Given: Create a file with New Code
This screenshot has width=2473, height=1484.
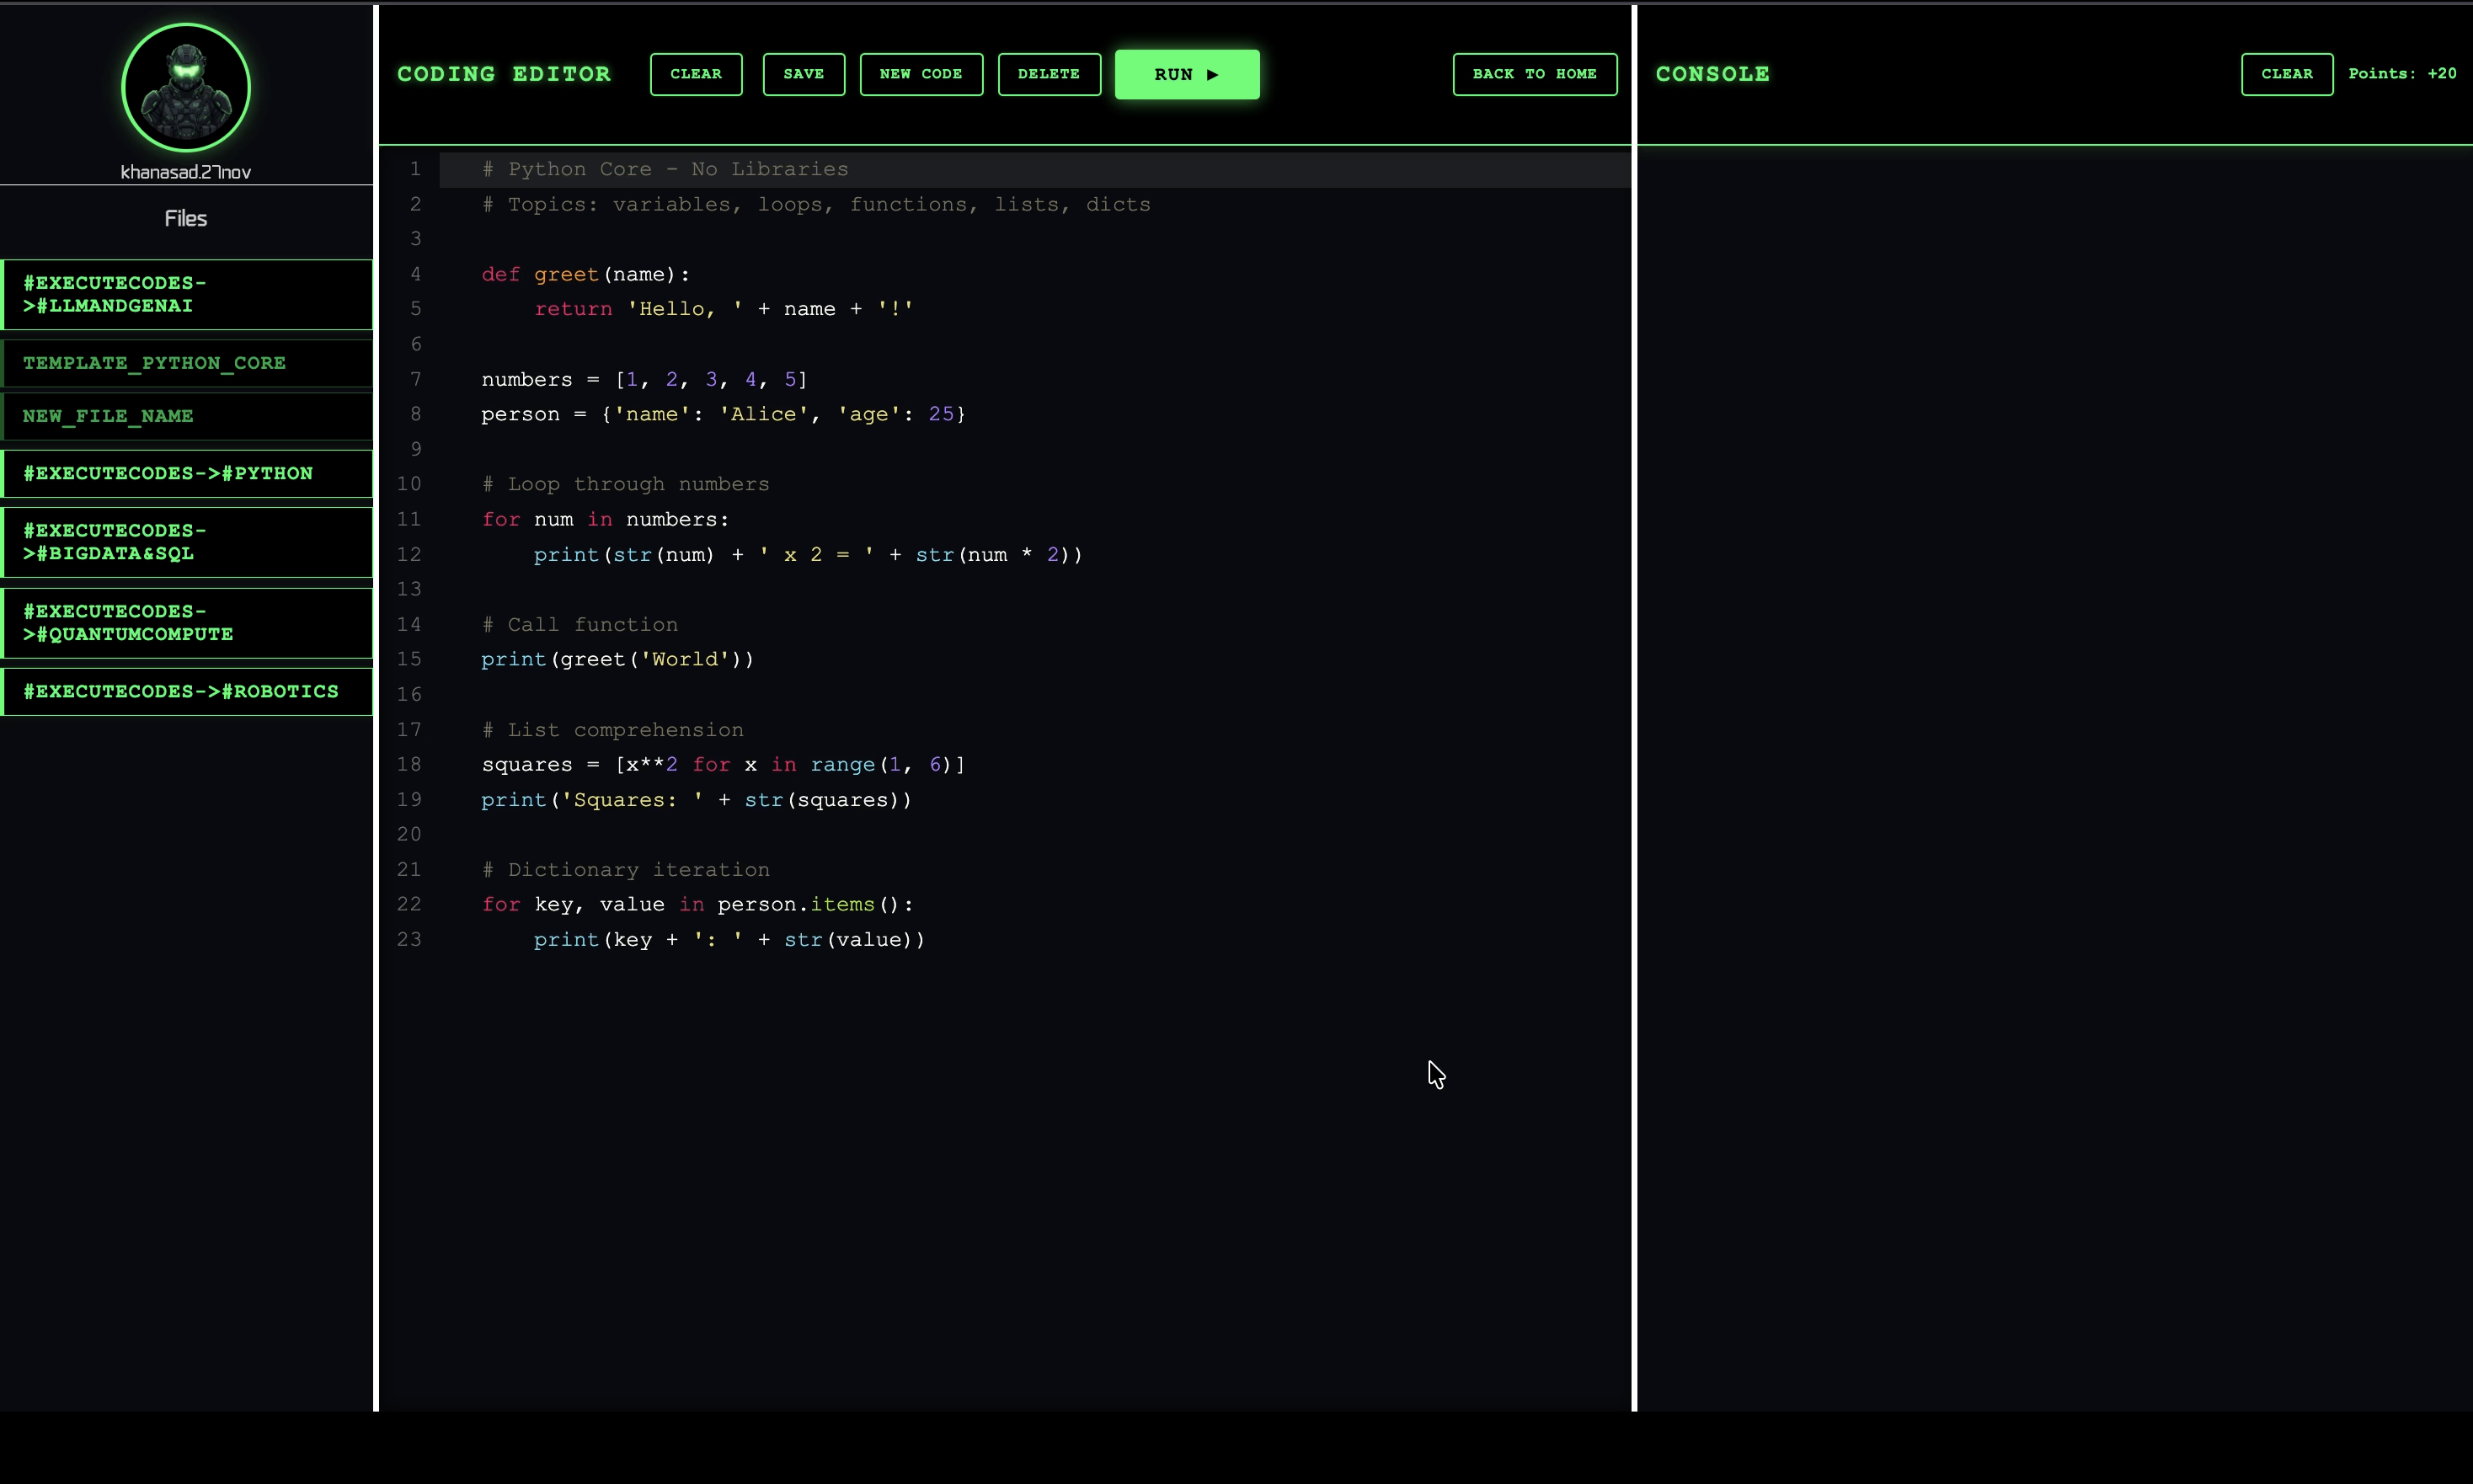Looking at the screenshot, I should [x=921, y=74].
